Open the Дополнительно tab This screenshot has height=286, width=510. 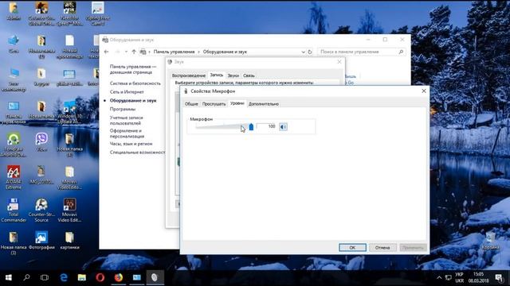pyautogui.click(x=264, y=104)
